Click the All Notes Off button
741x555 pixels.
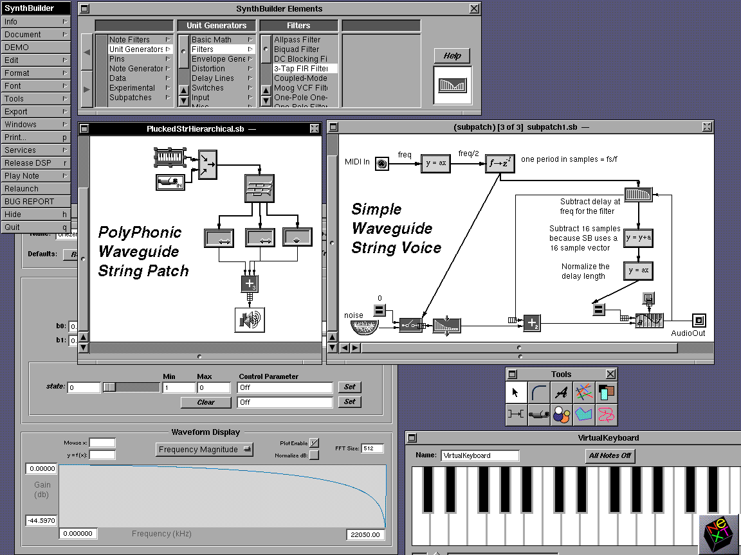[610, 455]
